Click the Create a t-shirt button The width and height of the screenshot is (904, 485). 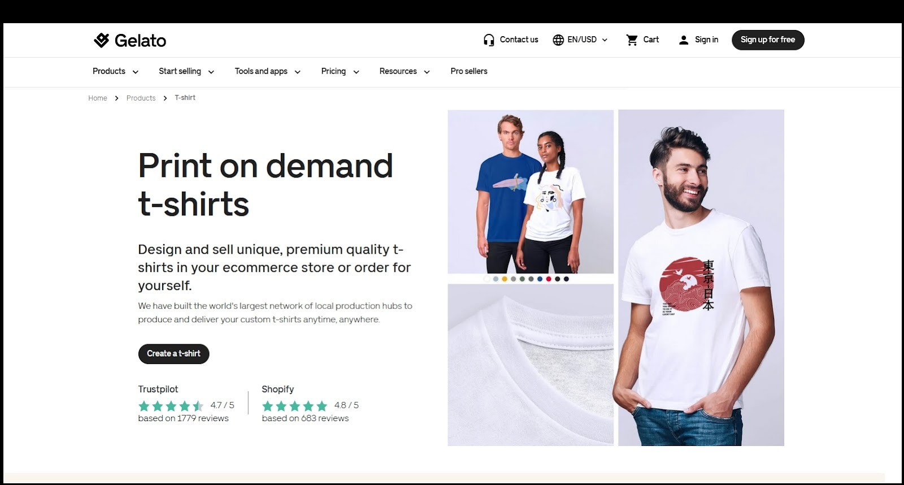tap(174, 354)
